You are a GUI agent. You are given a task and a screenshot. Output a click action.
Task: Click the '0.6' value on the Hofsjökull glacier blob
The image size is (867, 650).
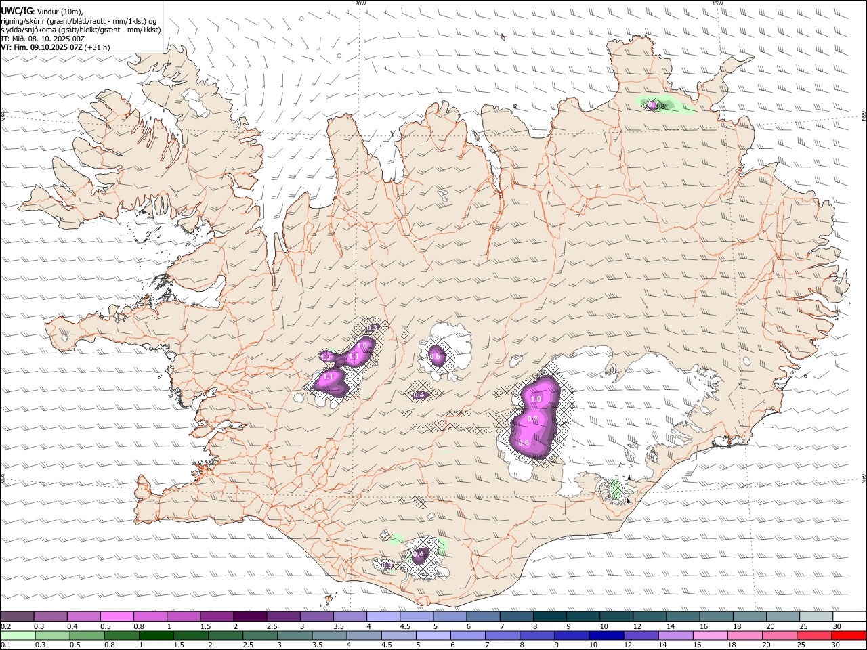click(435, 357)
